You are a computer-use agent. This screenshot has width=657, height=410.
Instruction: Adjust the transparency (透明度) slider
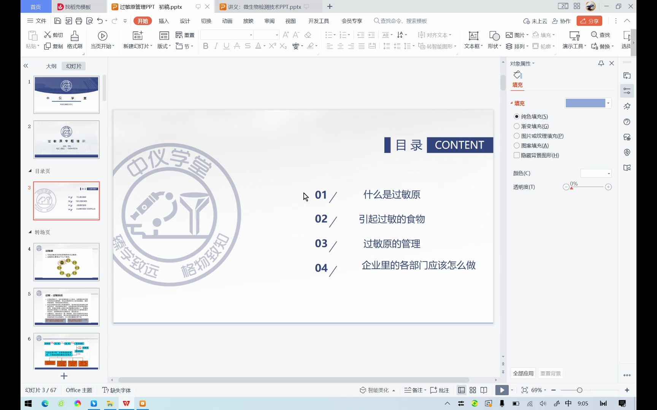tap(571, 187)
